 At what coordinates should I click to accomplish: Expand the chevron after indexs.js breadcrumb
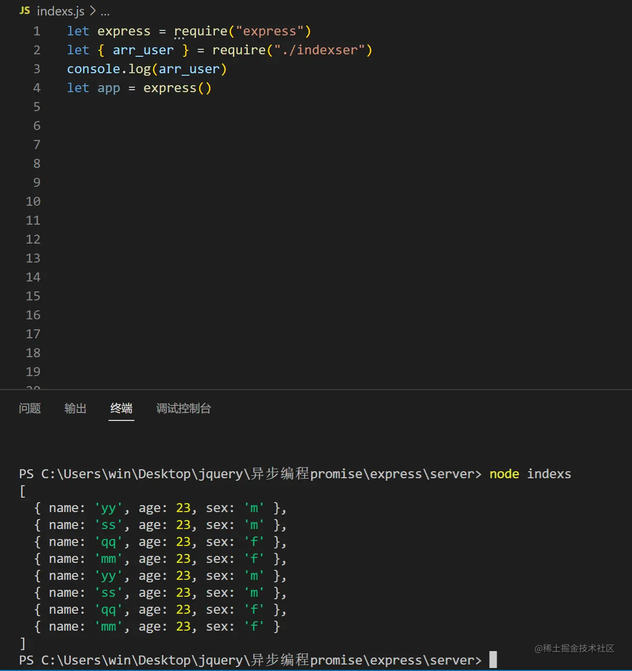click(x=93, y=11)
